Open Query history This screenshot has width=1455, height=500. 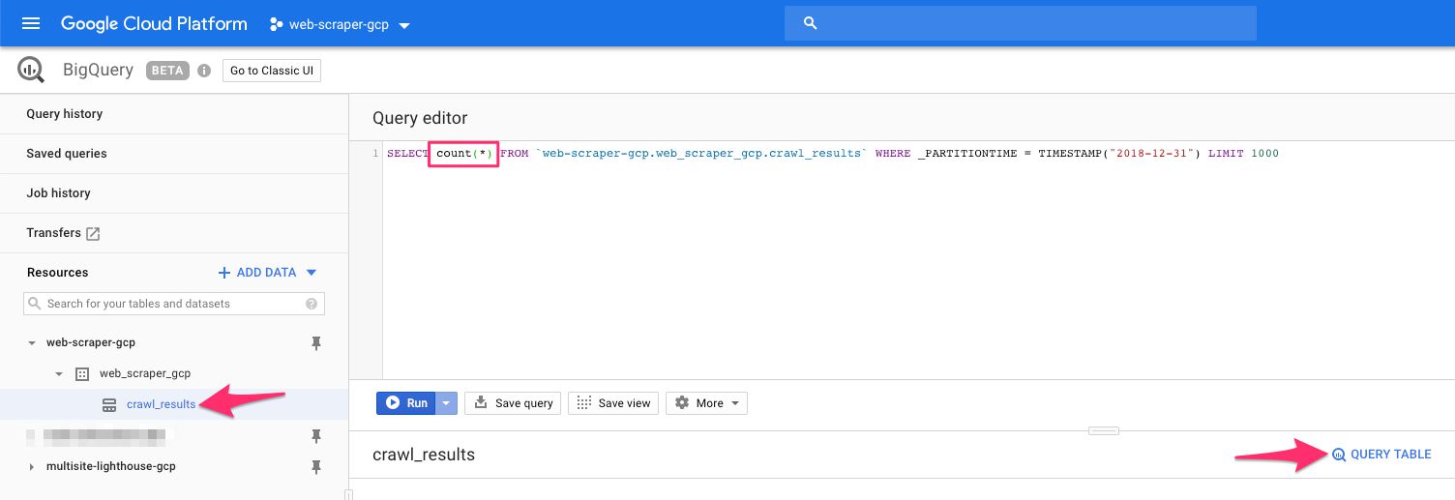pyautogui.click(x=64, y=114)
